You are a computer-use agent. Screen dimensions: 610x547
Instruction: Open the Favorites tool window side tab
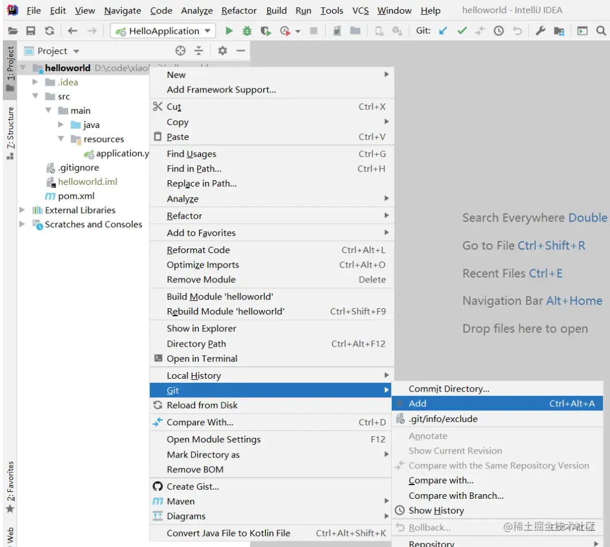pos(10,486)
